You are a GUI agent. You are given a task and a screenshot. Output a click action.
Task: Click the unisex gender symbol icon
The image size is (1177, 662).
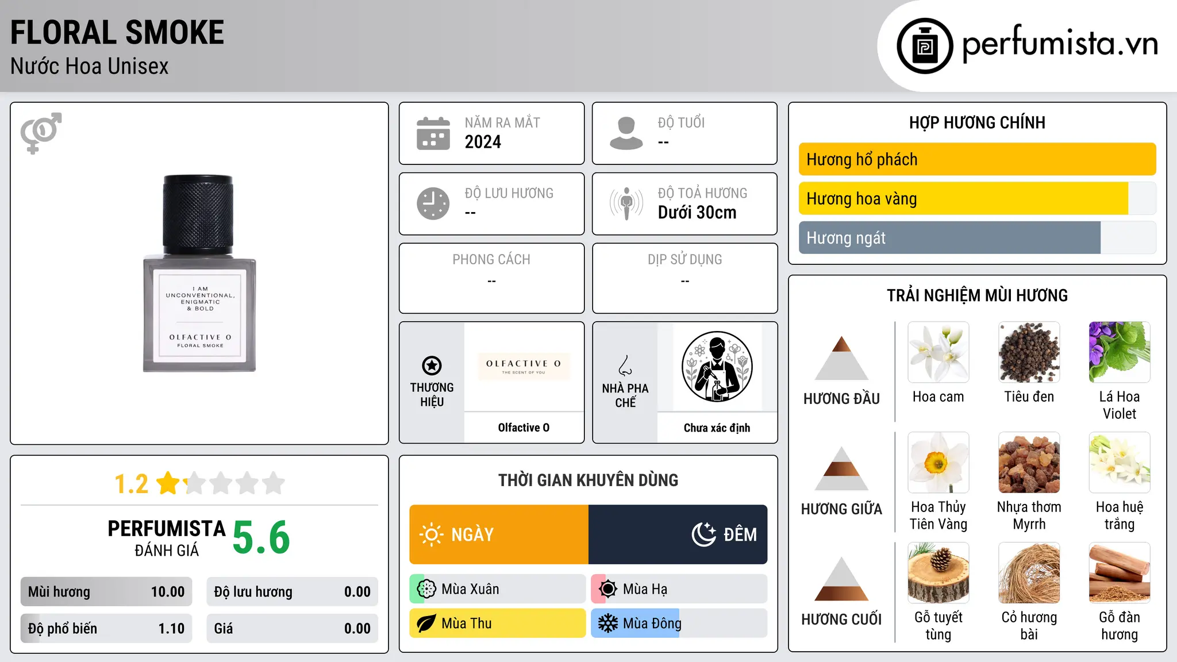[41, 133]
